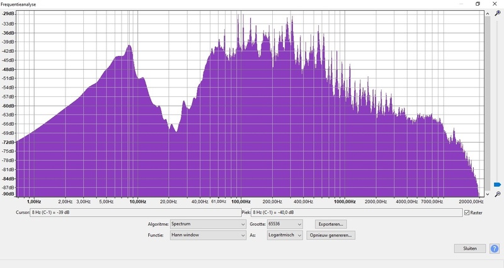
Task: Click the vertical scrollbar down arrow
Action: 488,194
